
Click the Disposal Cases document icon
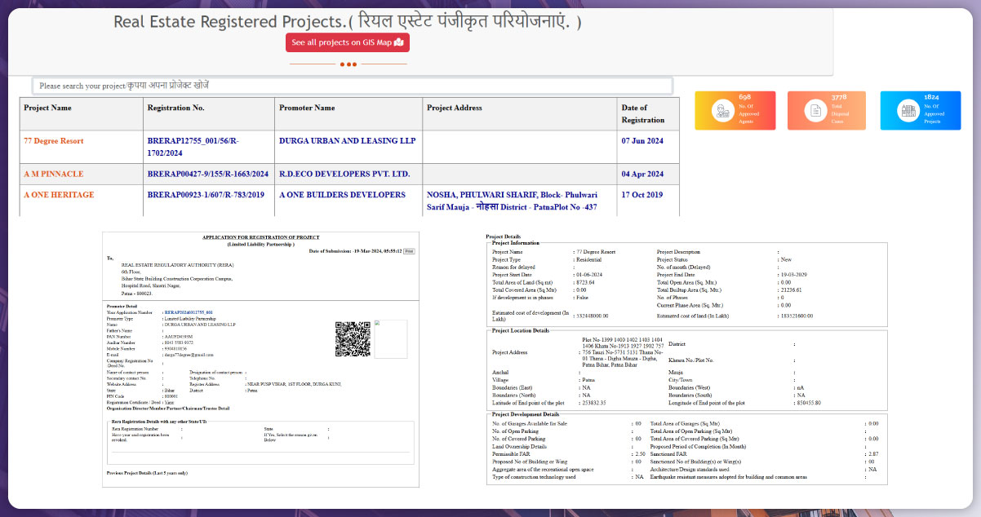click(815, 112)
